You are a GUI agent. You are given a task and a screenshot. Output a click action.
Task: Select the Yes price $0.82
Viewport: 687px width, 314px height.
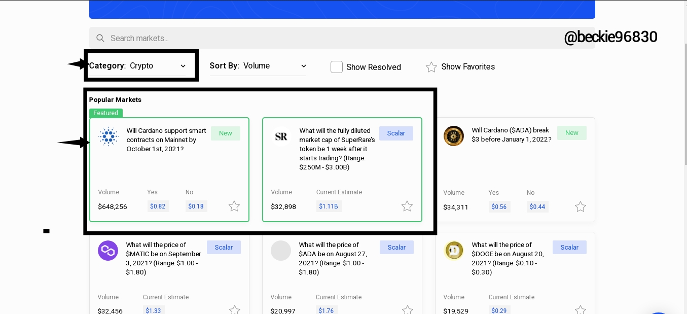click(158, 206)
